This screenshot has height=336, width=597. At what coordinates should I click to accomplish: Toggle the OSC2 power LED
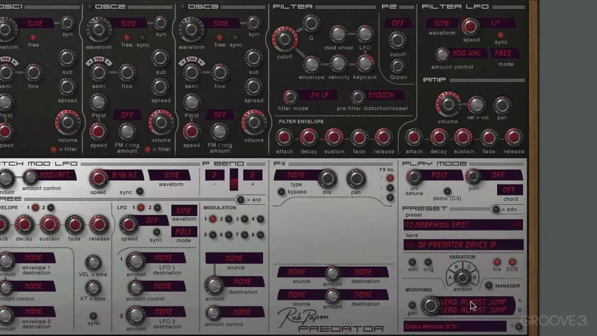(89, 7)
